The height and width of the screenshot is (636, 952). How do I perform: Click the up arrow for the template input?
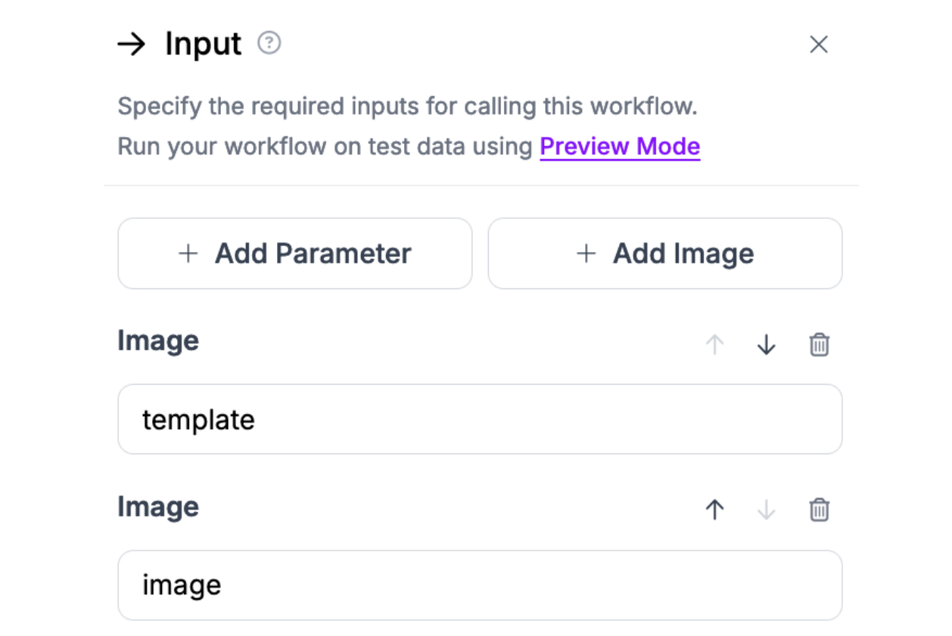714,345
